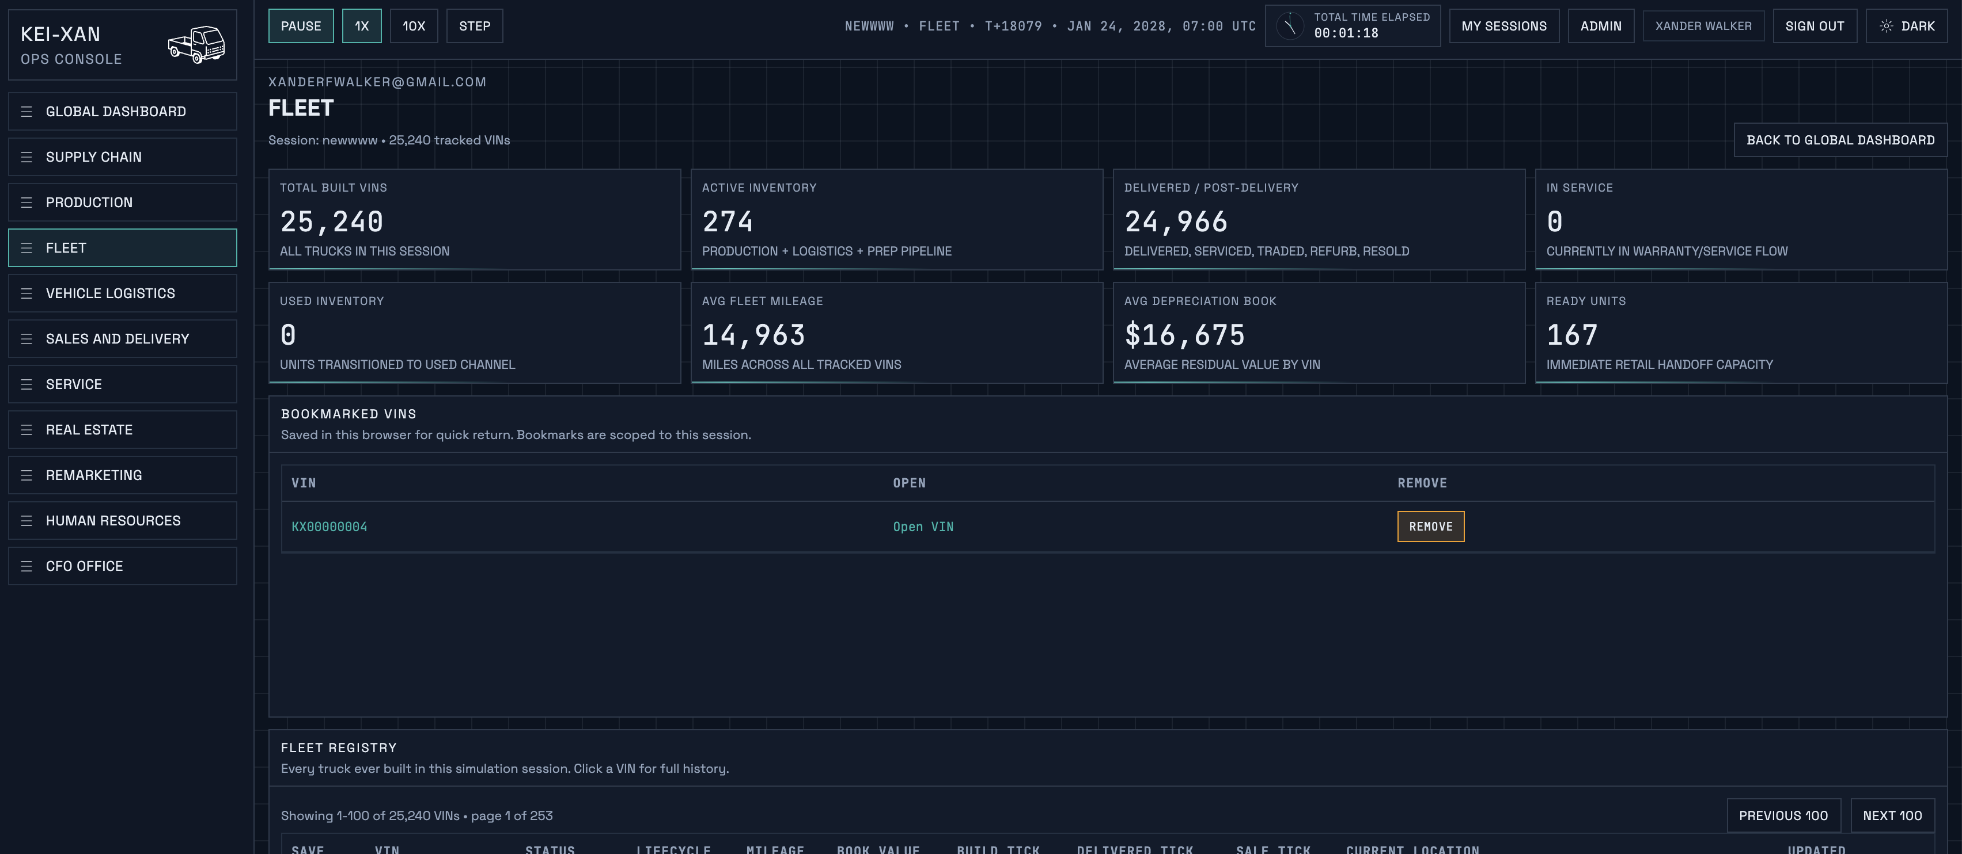
Task: Open Real Estate section
Action: click(123, 430)
